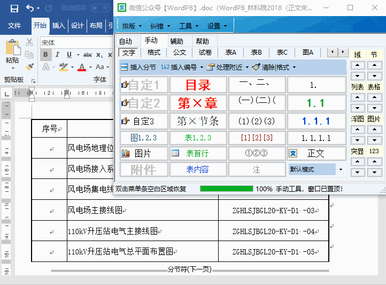Apply the 第×章 heading style

pyautogui.click(x=198, y=103)
